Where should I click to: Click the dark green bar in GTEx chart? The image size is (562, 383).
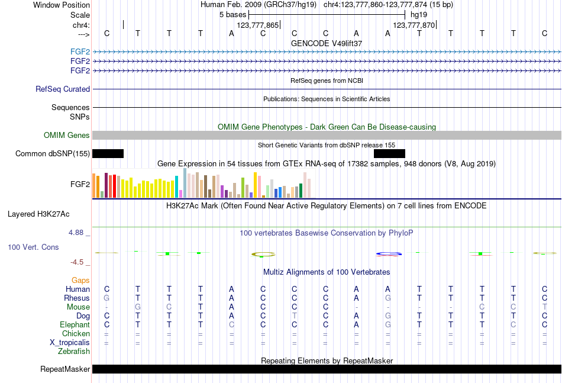click(x=301, y=191)
